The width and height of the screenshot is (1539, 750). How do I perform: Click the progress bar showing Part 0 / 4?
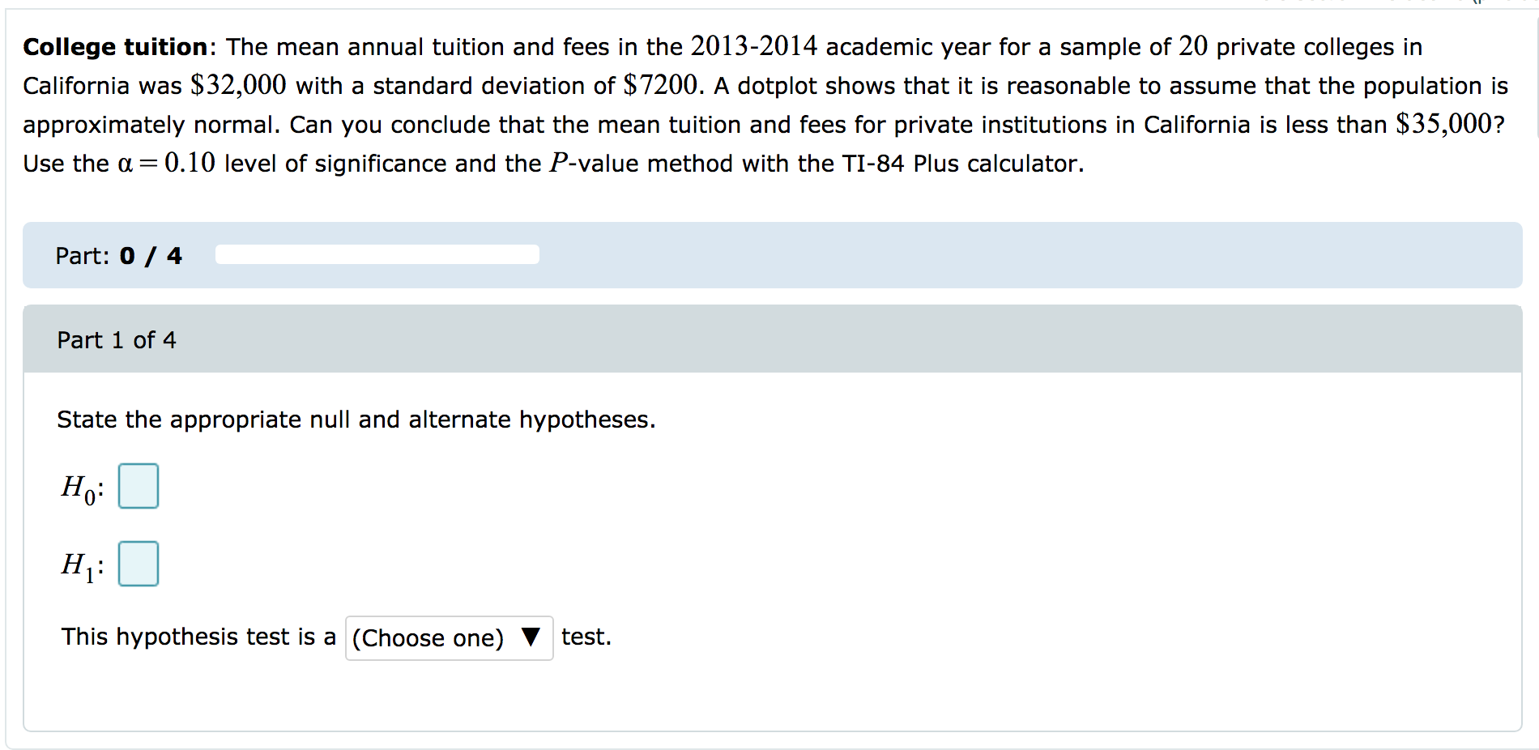377,254
